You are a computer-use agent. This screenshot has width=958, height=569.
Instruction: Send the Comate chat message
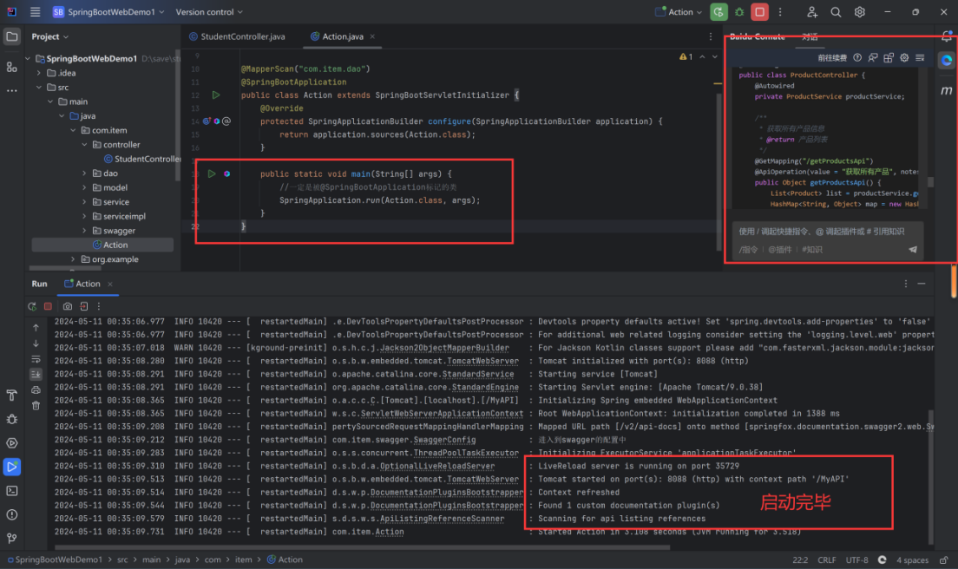pyautogui.click(x=913, y=249)
